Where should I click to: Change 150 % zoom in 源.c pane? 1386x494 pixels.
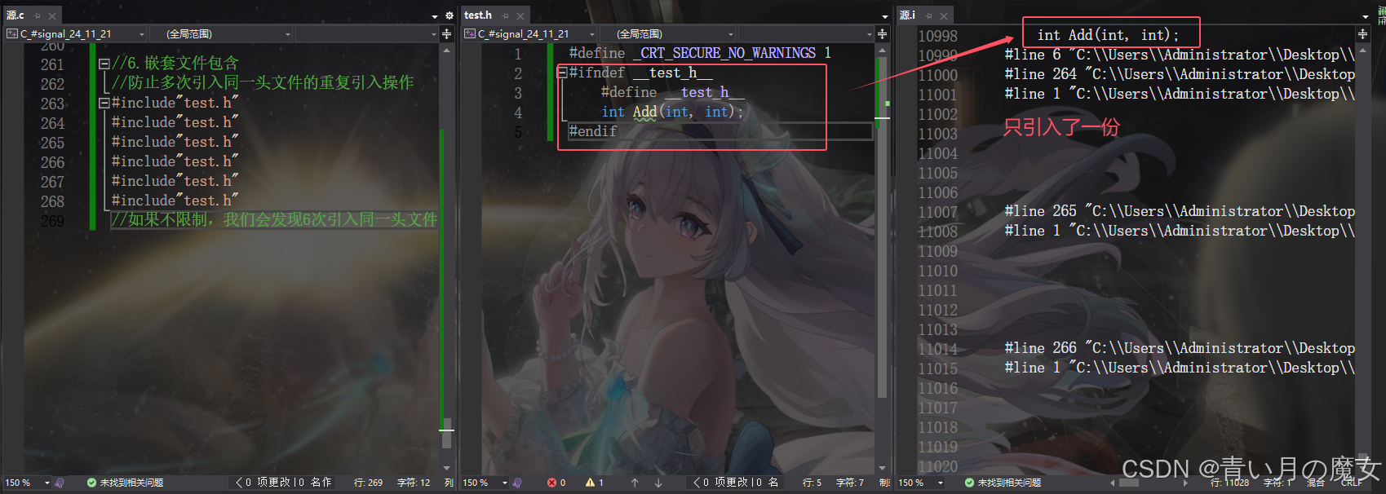click(27, 483)
